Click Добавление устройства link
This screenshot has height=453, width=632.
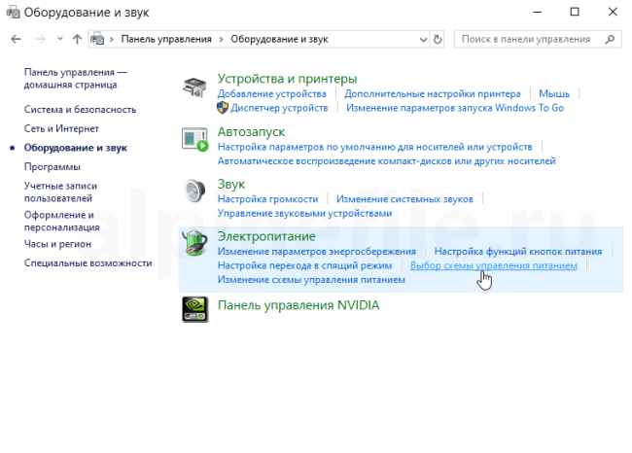point(271,93)
